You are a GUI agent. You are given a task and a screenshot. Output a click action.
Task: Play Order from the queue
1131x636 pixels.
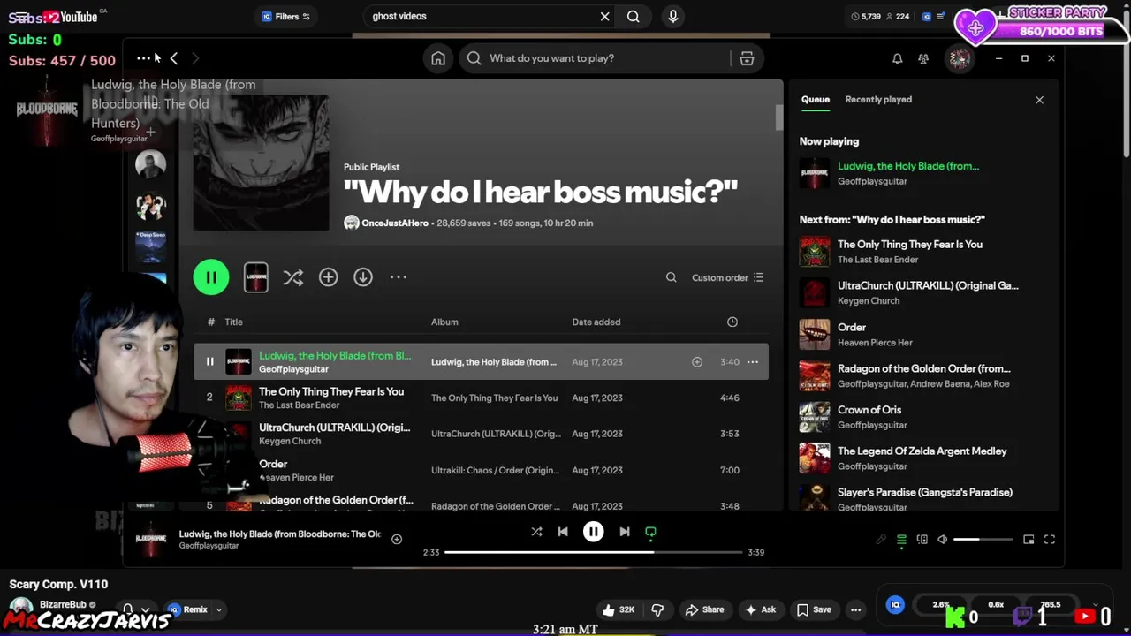click(919, 335)
